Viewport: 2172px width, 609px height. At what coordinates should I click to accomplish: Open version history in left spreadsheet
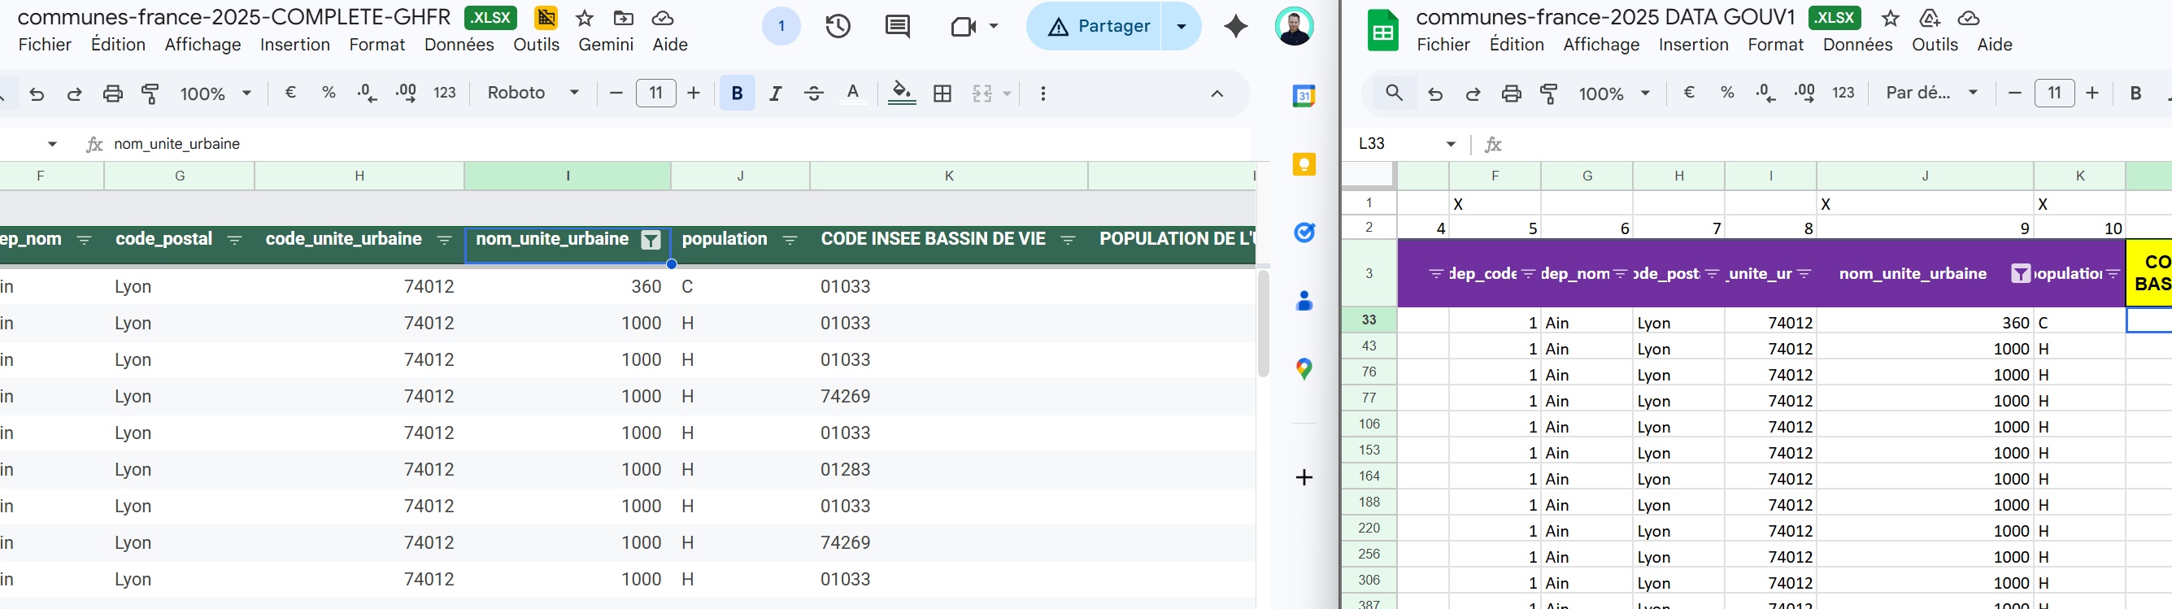pyautogui.click(x=838, y=26)
